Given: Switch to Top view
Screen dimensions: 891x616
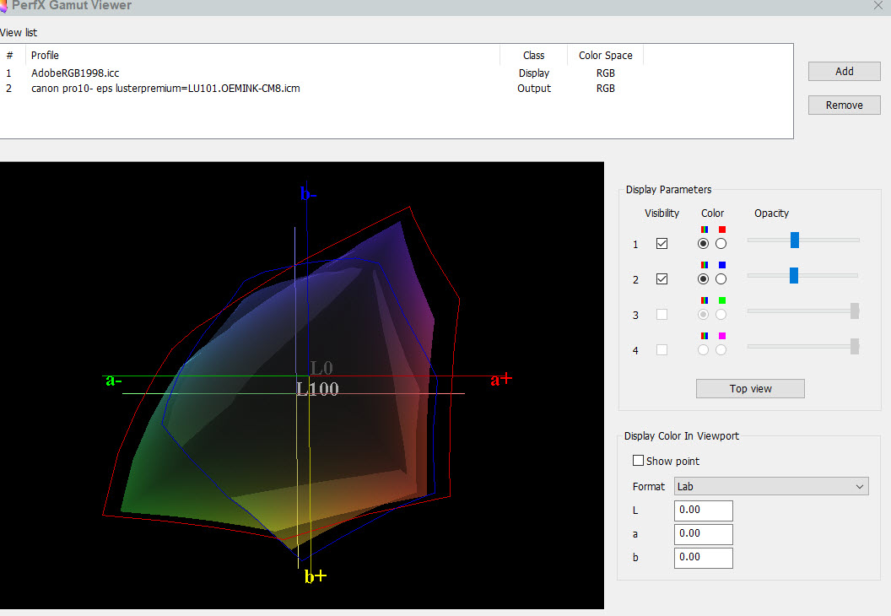Looking at the screenshot, I should click(750, 389).
